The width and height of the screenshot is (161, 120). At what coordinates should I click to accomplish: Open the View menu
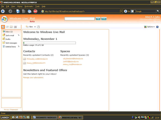pyautogui.click(x=13, y=6)
